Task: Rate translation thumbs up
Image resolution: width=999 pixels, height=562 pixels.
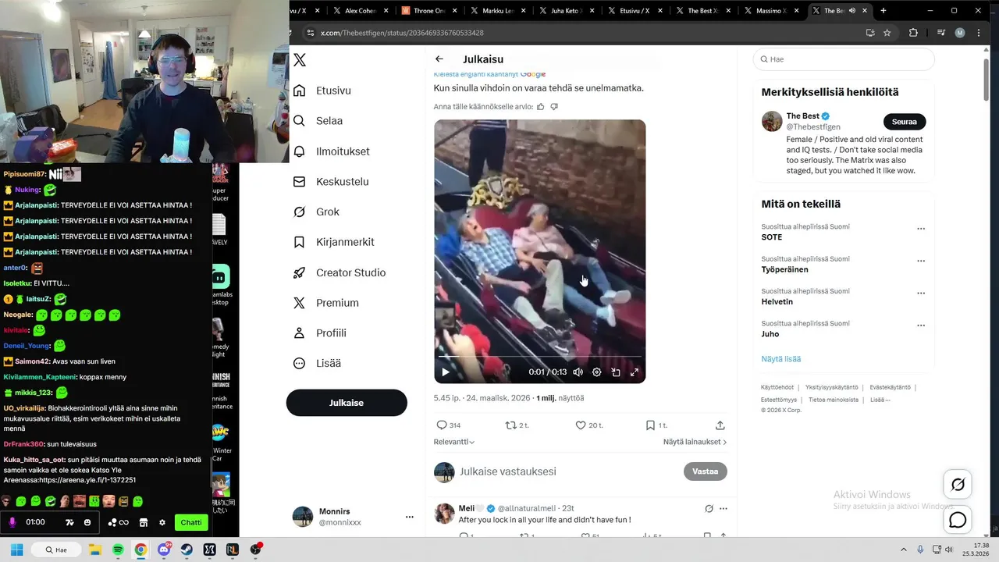Action: pos(541,106)
